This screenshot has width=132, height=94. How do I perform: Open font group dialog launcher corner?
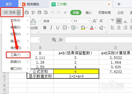pyautogui.click(x=106, y=32)
